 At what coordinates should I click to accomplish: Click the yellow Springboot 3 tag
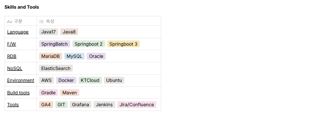tap(123, 44)
